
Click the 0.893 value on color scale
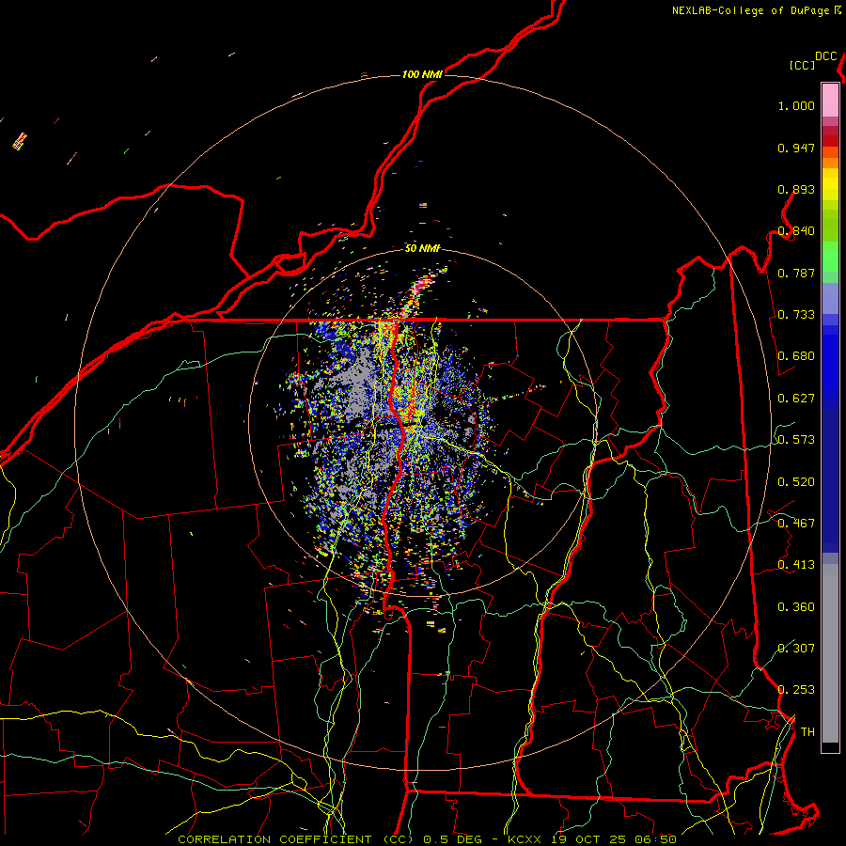pyautogui.click(x=796, y=189)
